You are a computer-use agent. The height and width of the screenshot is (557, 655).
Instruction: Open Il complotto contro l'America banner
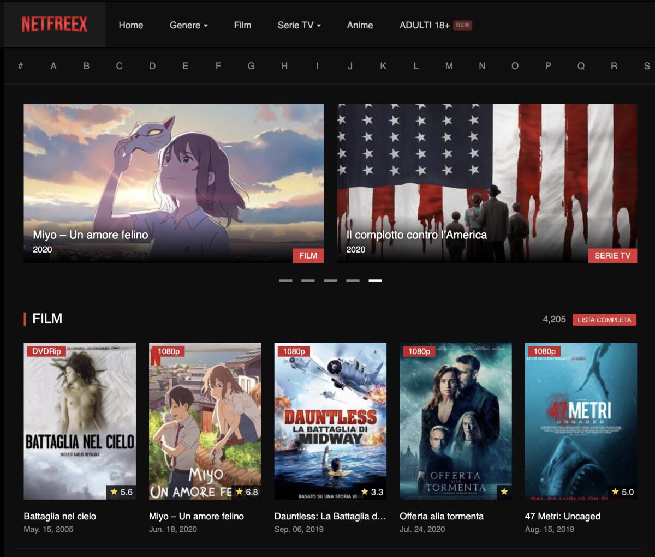(x=486, y=183)
